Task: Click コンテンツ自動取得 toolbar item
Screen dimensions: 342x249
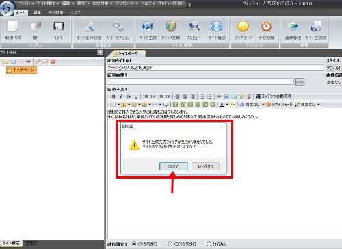Action: coord(274,96)
